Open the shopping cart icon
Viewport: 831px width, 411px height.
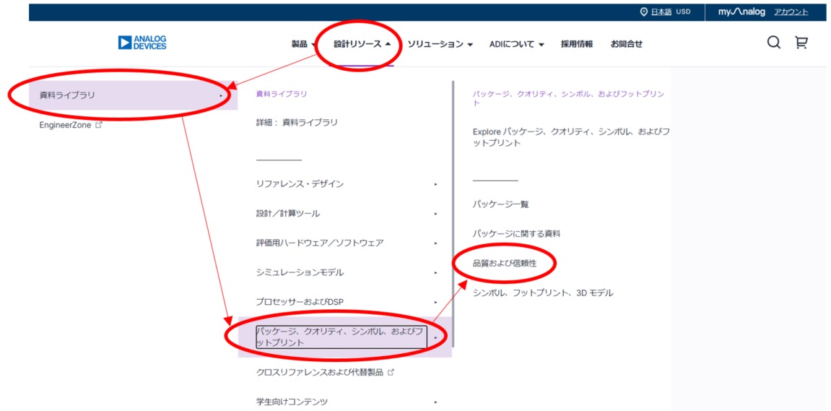tap(801, 43)
